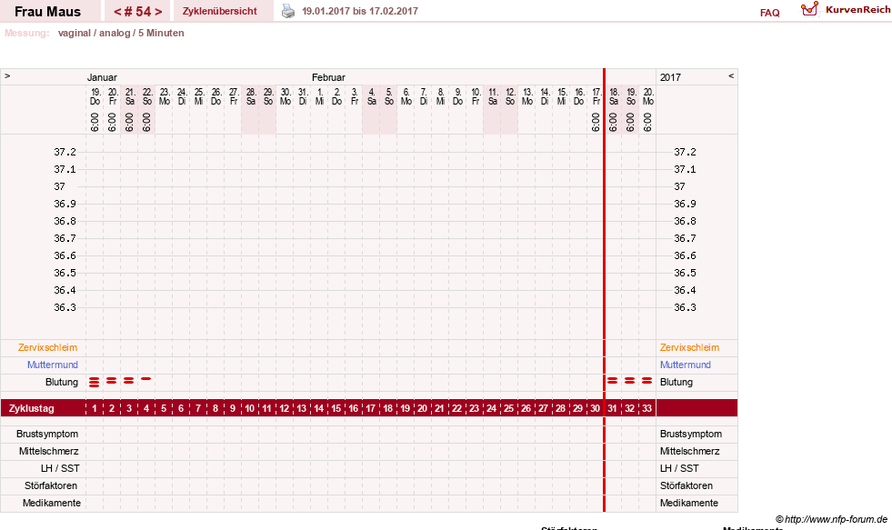
Task: Click the left Störfaktoren row label
Action: coord(51,485)
